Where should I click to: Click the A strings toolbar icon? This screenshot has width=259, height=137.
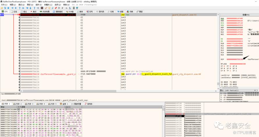click(66, 8)
